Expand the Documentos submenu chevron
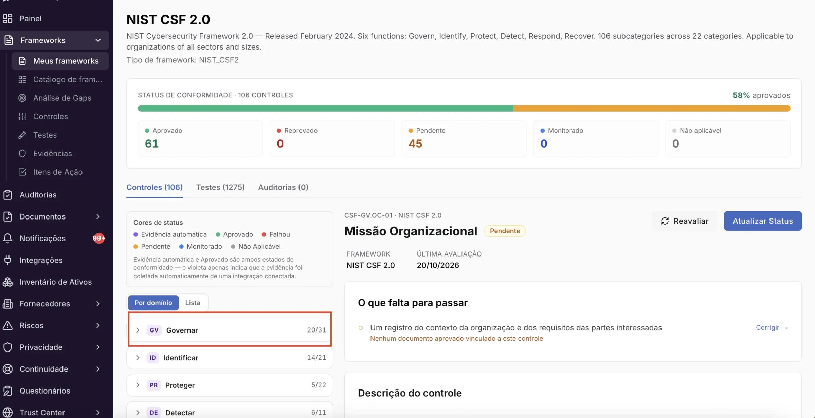Screen dimensions: 815x418 click(98, 216)
